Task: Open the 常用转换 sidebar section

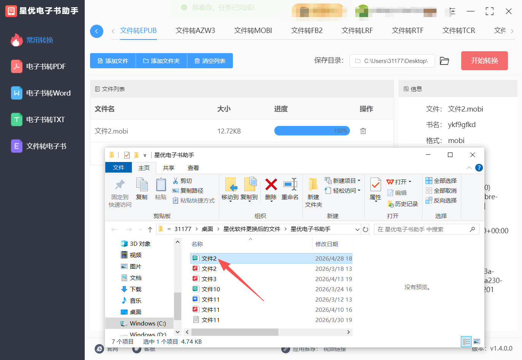Action: click(x=32, y=40)
